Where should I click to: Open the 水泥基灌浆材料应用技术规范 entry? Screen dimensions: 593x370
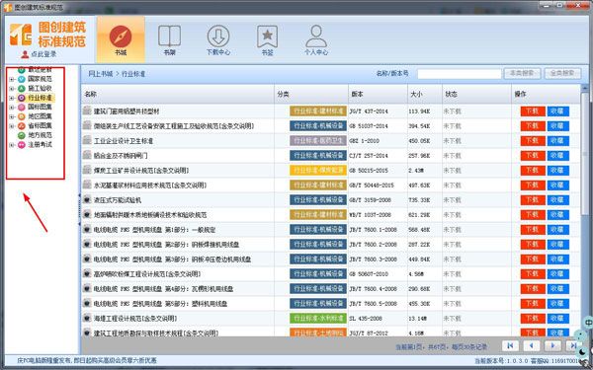[x=150, y=185]
